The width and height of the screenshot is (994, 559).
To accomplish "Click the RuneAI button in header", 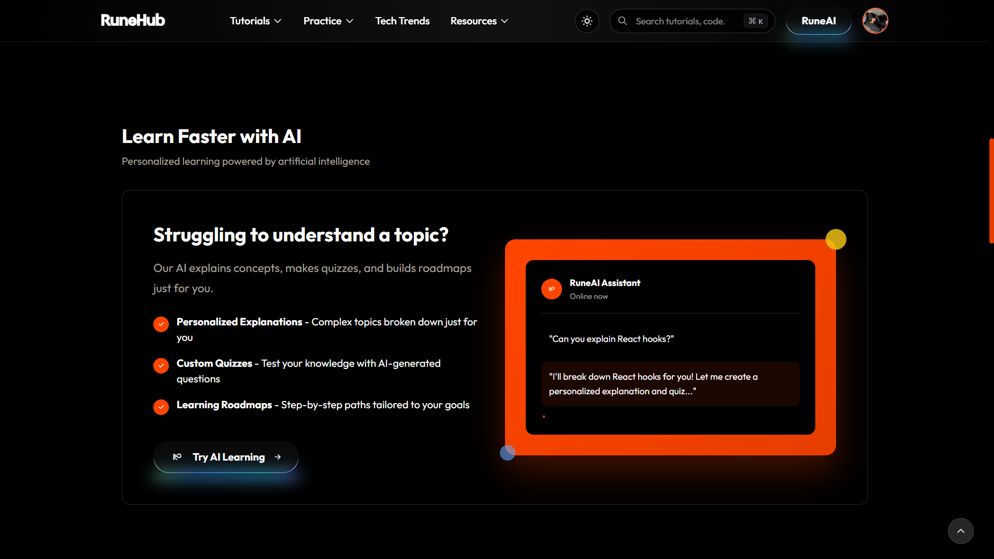I will [x=818, y=21].
